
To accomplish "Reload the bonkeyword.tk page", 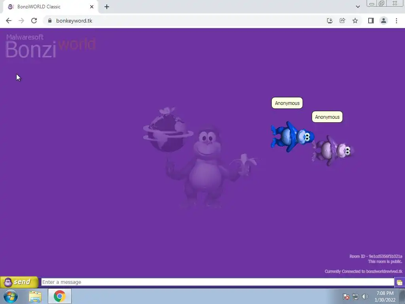I will tap(34, 21).
